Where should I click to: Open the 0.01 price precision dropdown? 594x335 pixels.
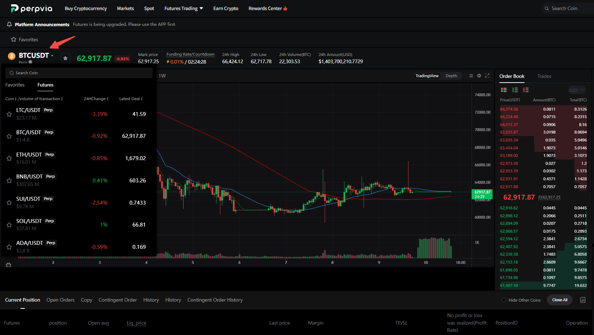(x=577, y=90)
